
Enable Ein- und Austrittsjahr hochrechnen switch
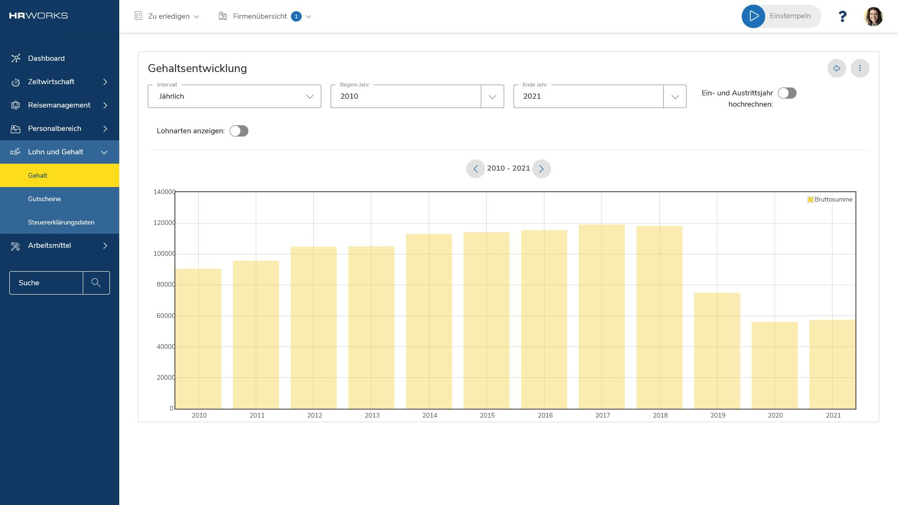click(787, 93)
